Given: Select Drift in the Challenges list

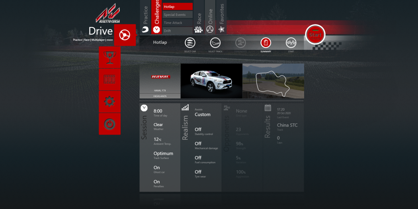Looking at the screenshot, I should coord(178,31).
